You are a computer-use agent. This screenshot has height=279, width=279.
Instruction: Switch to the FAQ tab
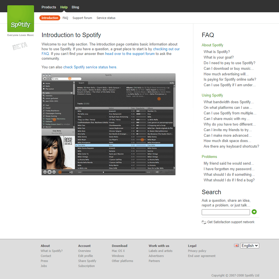65,18
